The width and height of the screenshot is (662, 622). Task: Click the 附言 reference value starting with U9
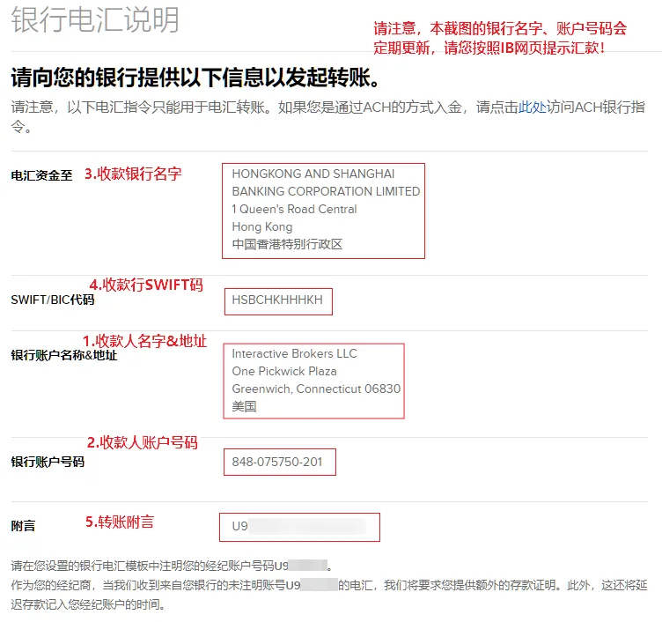coord(299,527)
